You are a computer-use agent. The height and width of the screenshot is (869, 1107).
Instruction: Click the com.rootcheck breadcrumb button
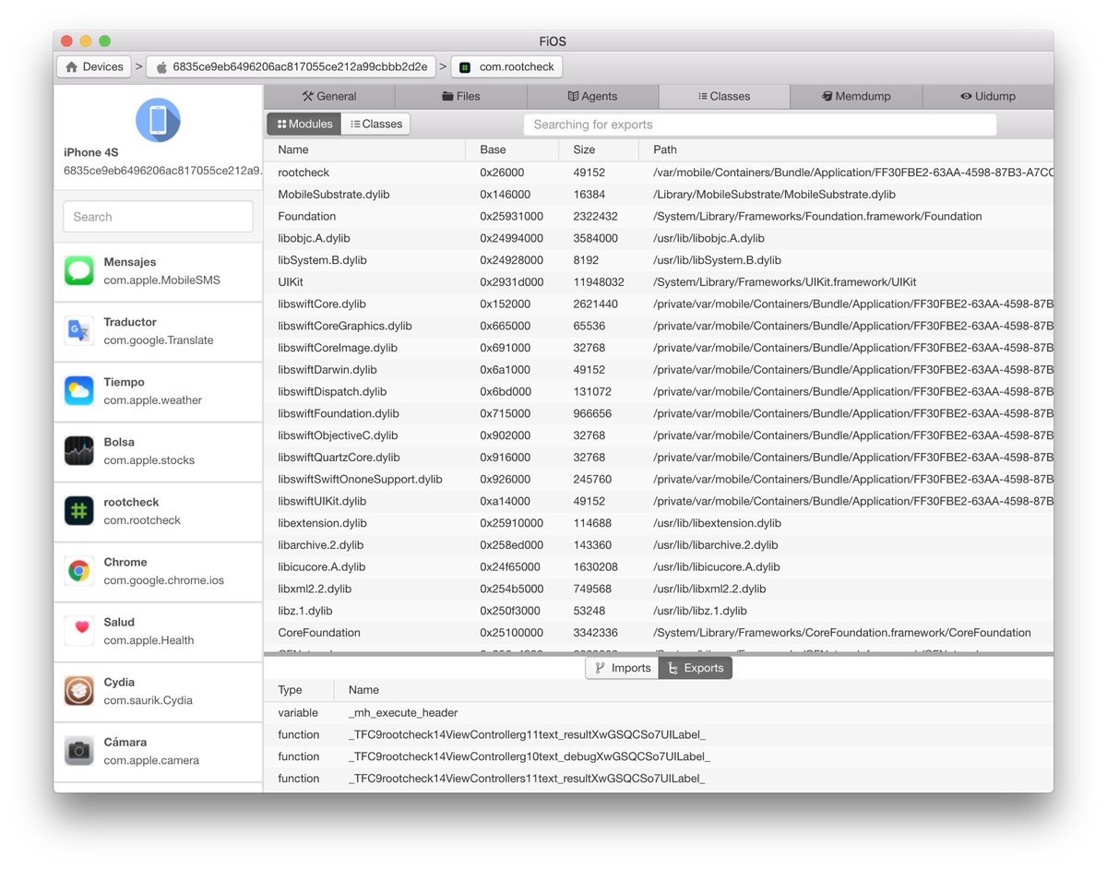(506, 67)
